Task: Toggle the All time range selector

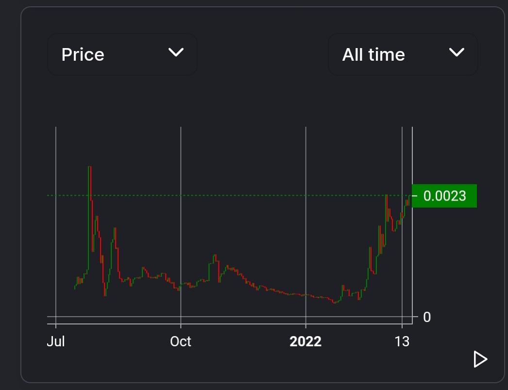Action: (403, 54)
